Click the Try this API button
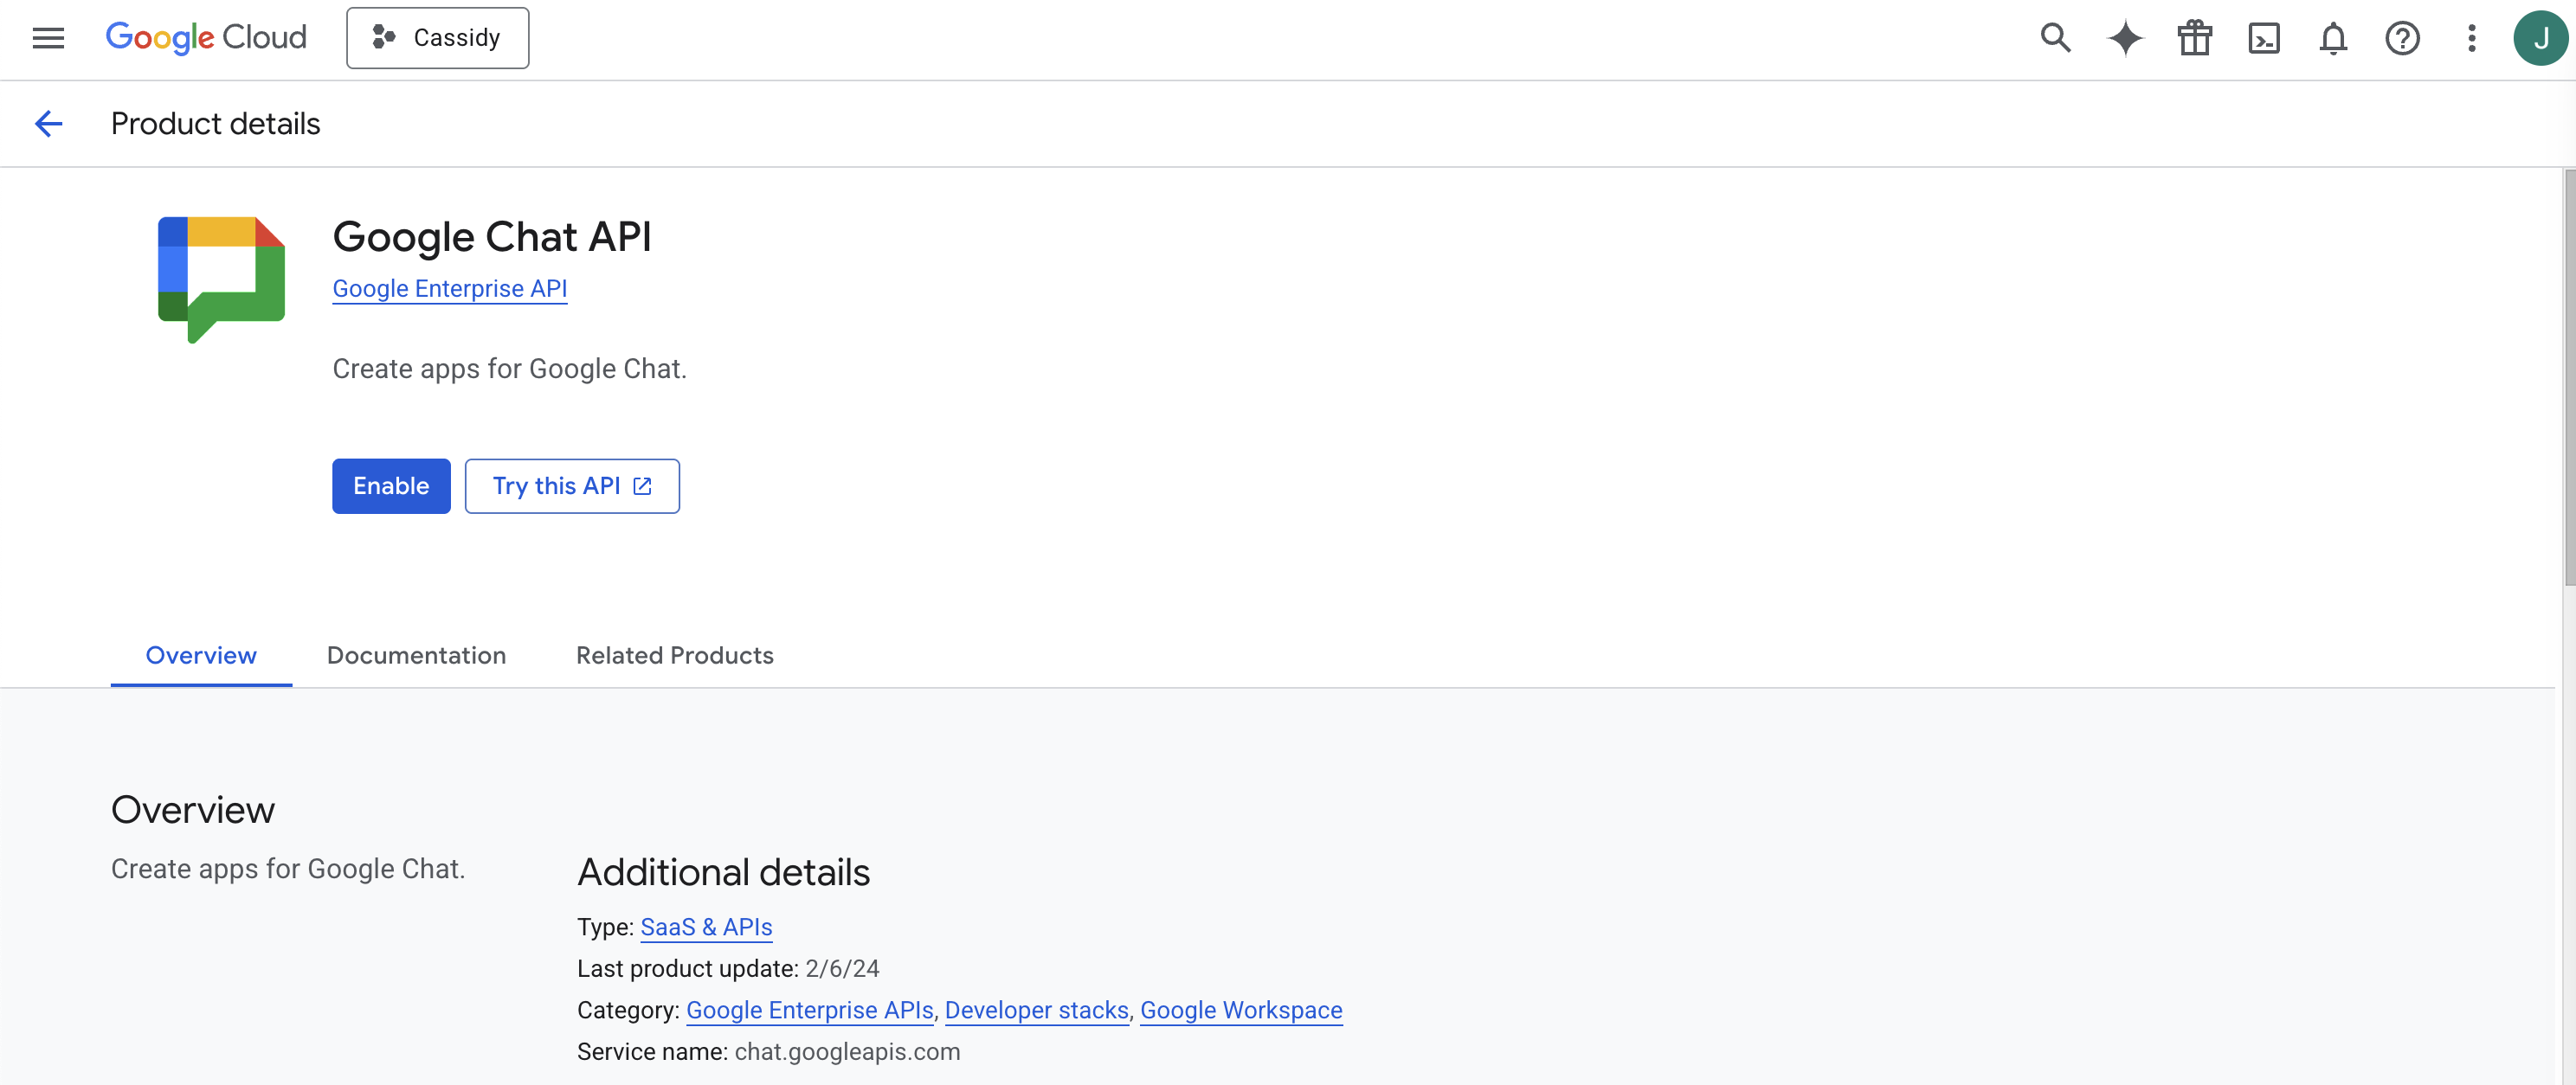This screenshot has width=2576, height=1085. [x=572, y=486]
